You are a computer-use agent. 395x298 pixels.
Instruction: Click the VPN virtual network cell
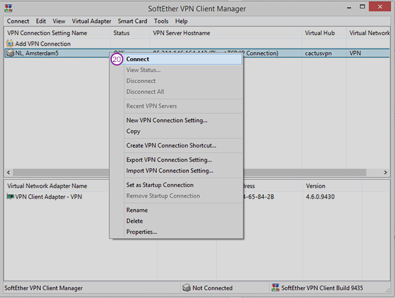(355, 53)
